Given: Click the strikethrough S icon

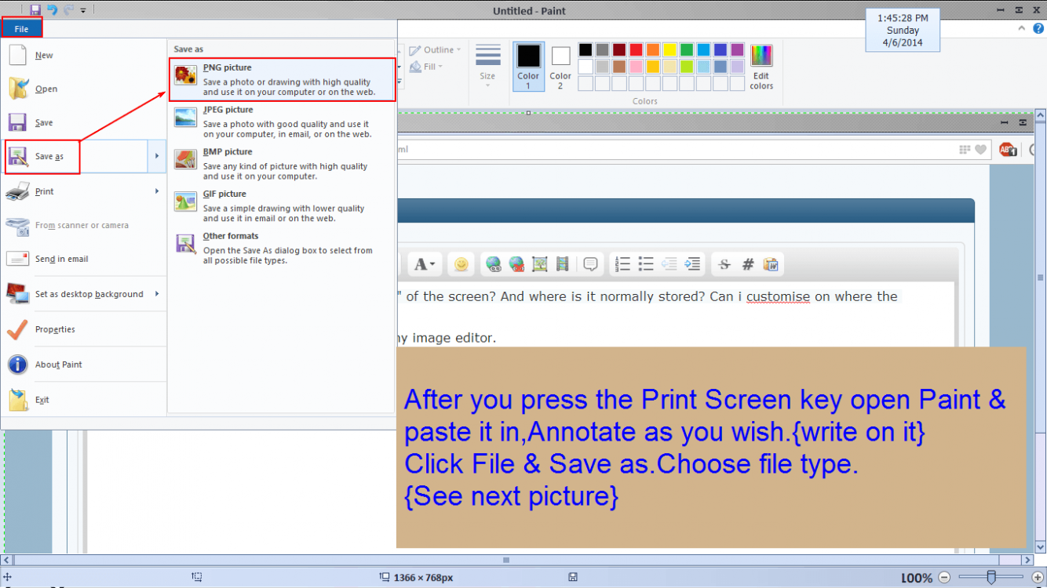Looking at the screenshot, I should point(724,264).
